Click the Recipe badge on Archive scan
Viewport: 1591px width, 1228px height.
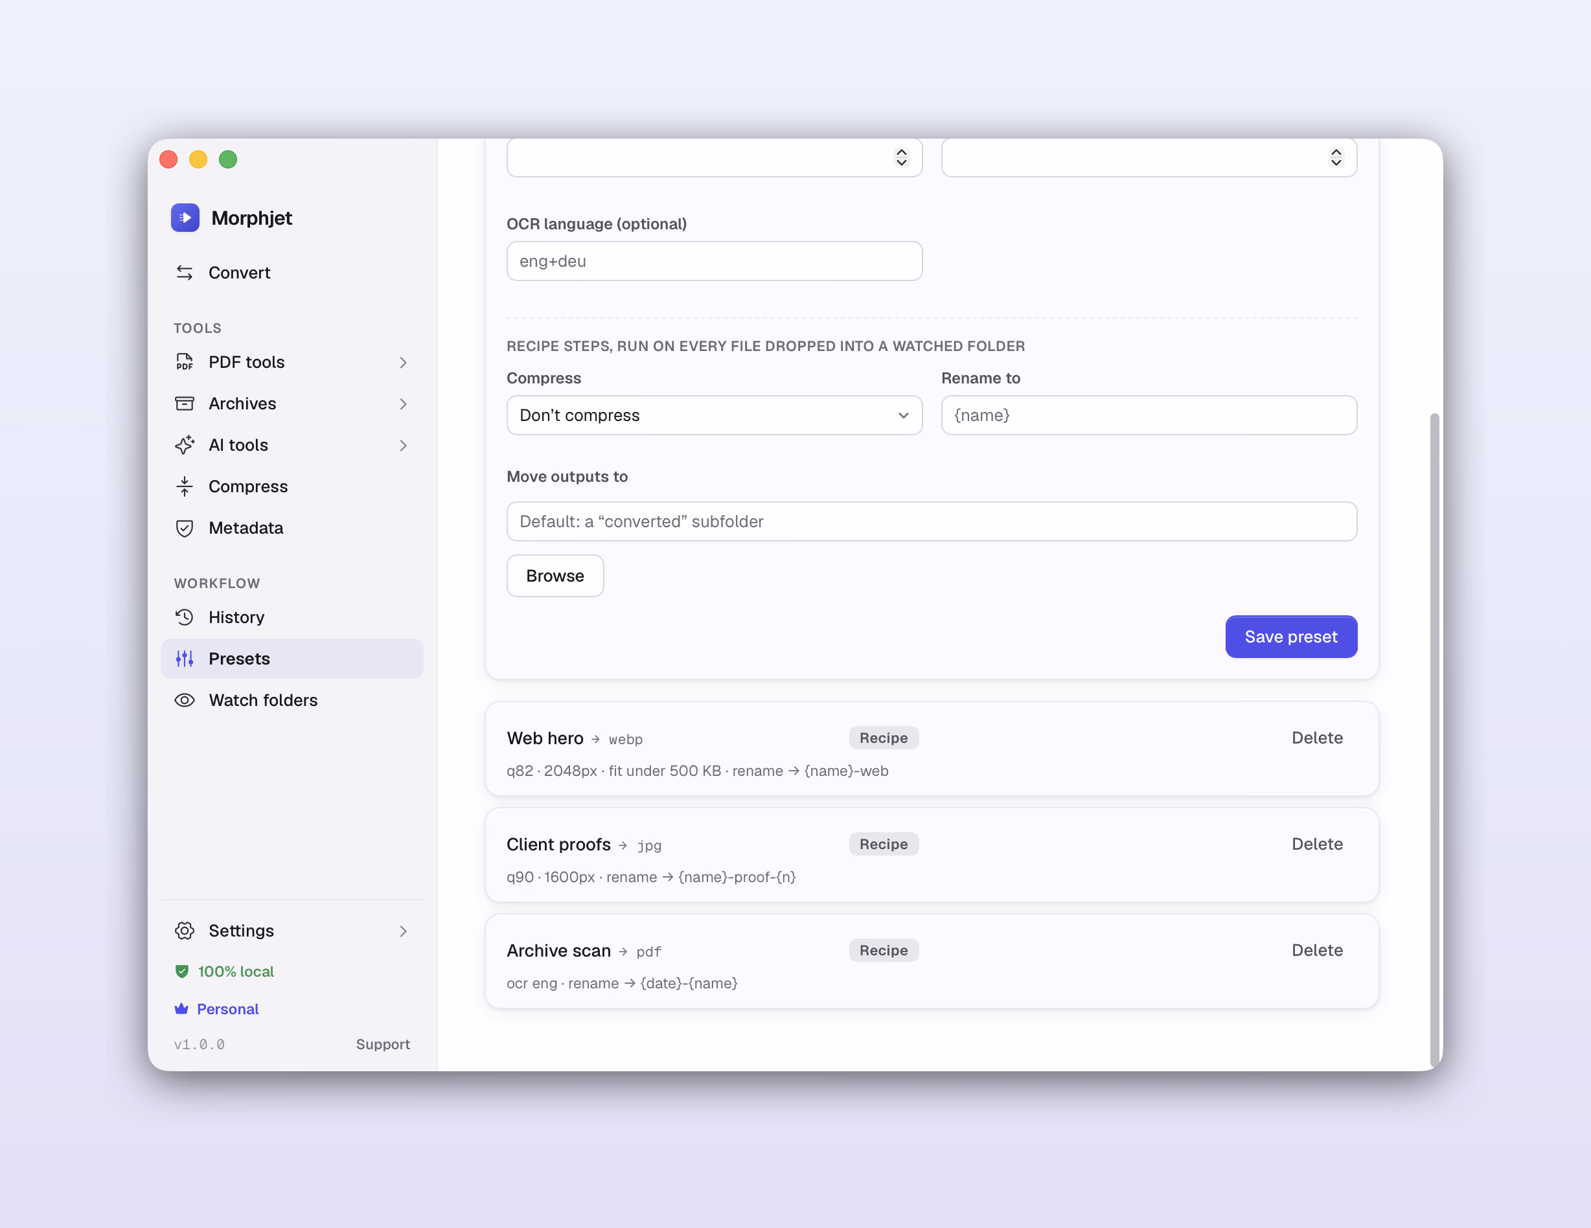click(x=884, y=951)
